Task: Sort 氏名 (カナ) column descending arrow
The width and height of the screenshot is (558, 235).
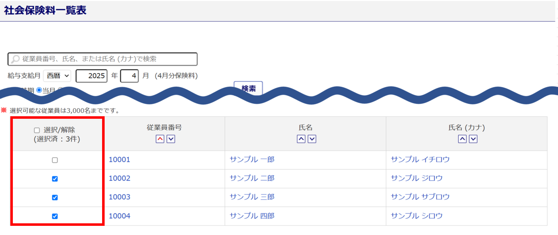Action: (x=473, y=139)
